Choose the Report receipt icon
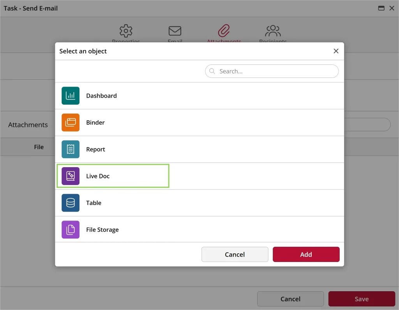Screen dimensions: 399x310 [x=71, y=149]
